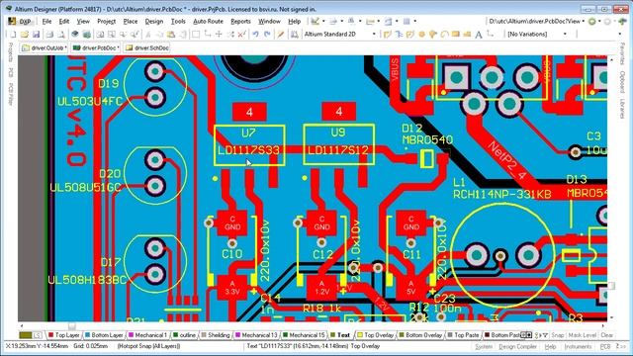Click the Place Arc icon
The image size is (633, 356).
point(444,35)
